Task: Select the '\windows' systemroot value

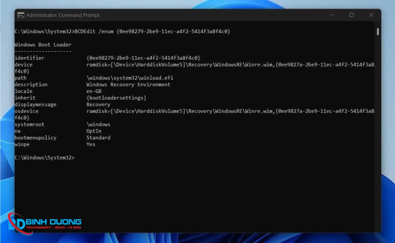Action: pos(99,124)
